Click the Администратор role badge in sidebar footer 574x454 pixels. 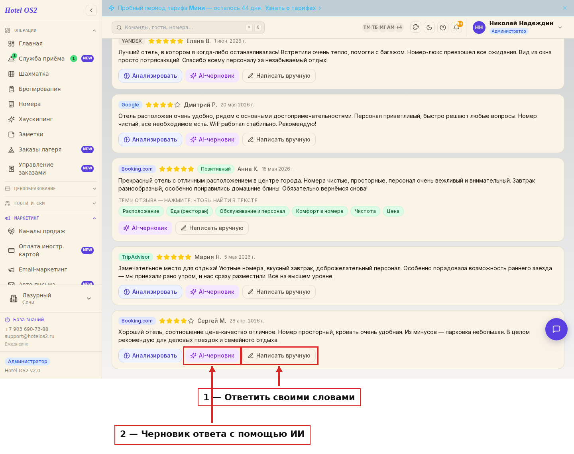pos(28,362)
